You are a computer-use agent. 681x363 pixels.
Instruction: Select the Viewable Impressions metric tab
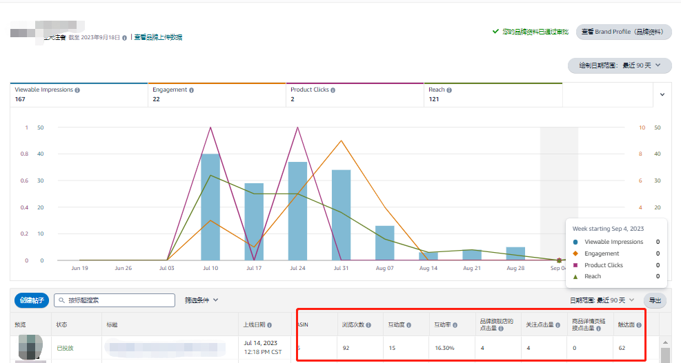79,94
